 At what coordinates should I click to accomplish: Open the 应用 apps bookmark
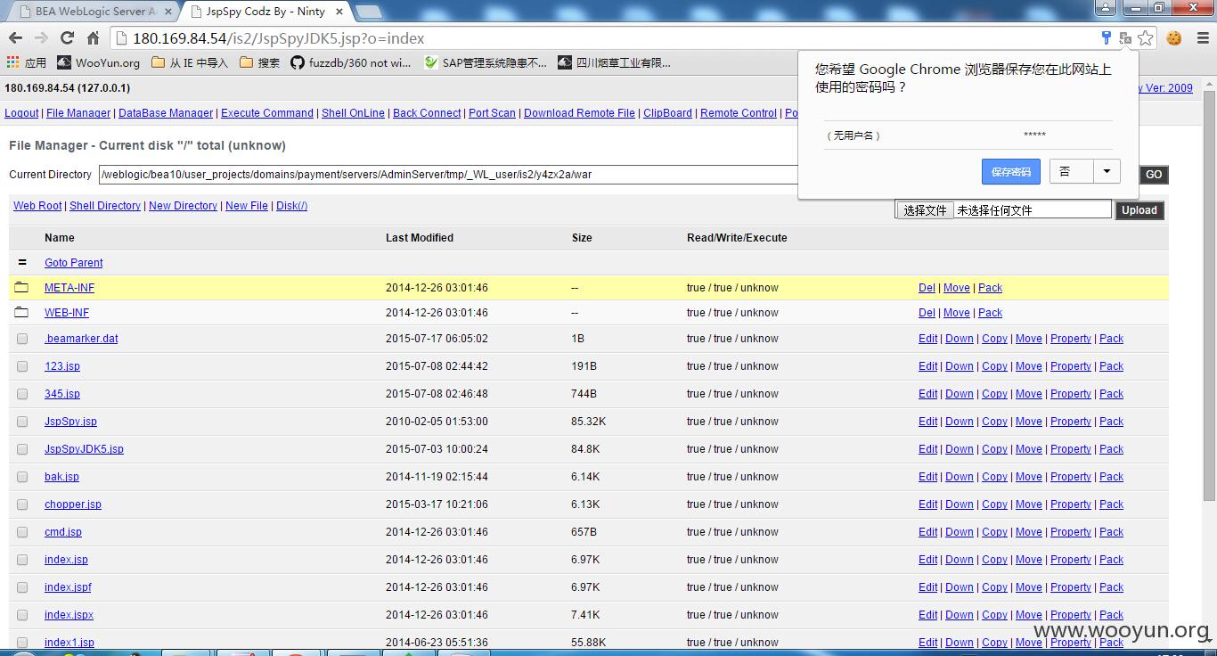point(26,62)
